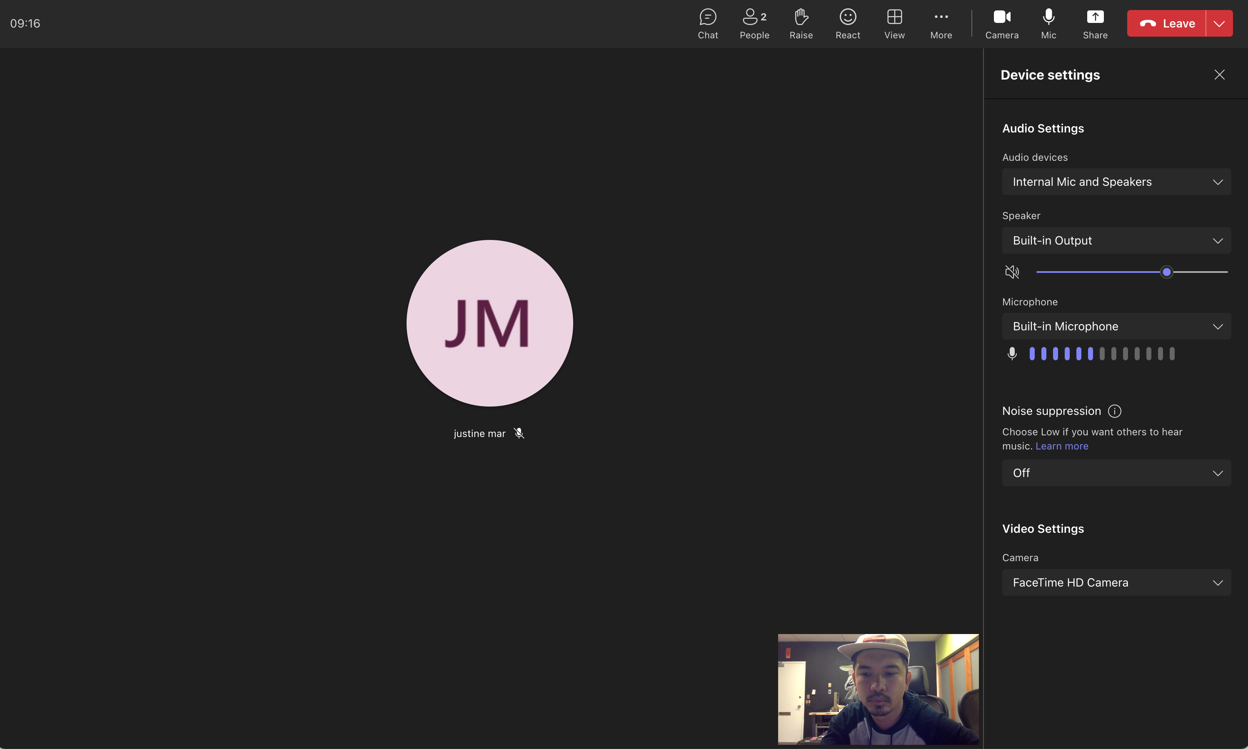This screenshot has width=1248, height=749.
Task: Expand the Audio devices dropdown
Action: tap(1116, 182)
